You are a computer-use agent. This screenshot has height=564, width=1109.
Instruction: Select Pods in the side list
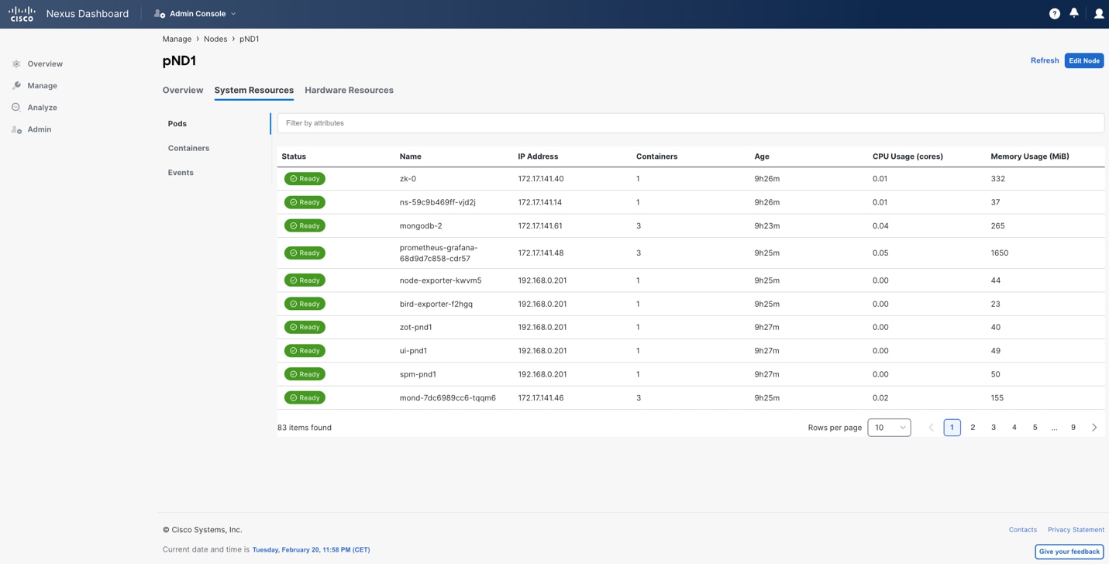coord(177,124)
